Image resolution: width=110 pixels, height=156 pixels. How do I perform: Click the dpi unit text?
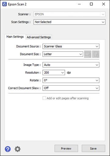pos(69,72)
